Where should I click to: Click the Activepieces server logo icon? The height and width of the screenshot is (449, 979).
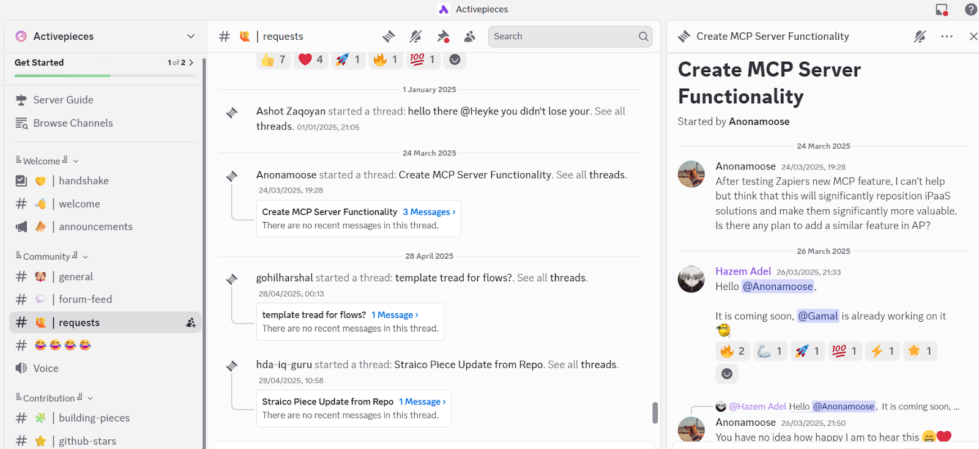pos(21,36)
